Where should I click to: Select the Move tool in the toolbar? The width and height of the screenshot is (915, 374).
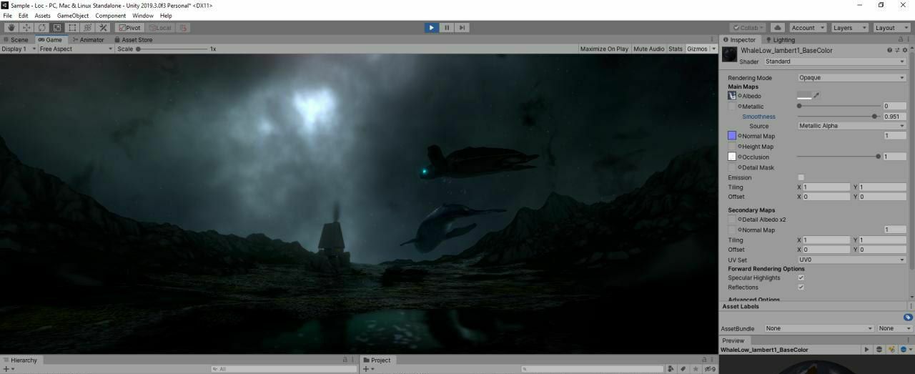click(x=26, y=28)
